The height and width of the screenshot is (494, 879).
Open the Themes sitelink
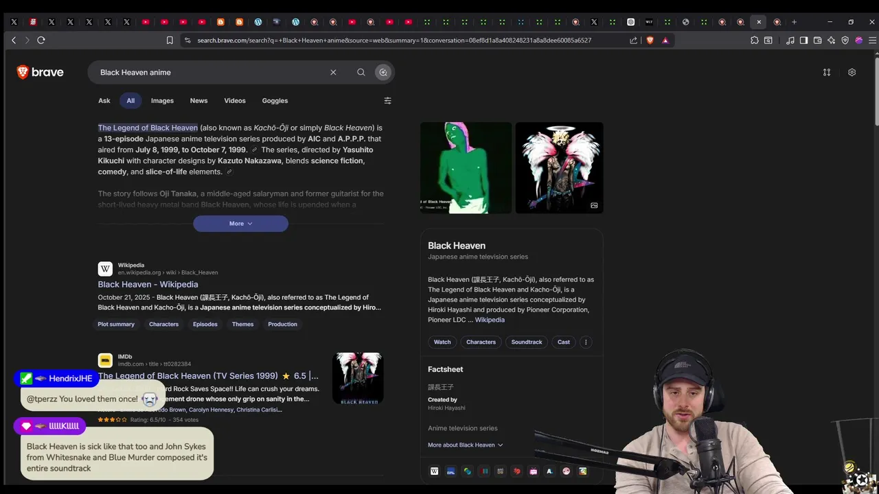[242, 324]
